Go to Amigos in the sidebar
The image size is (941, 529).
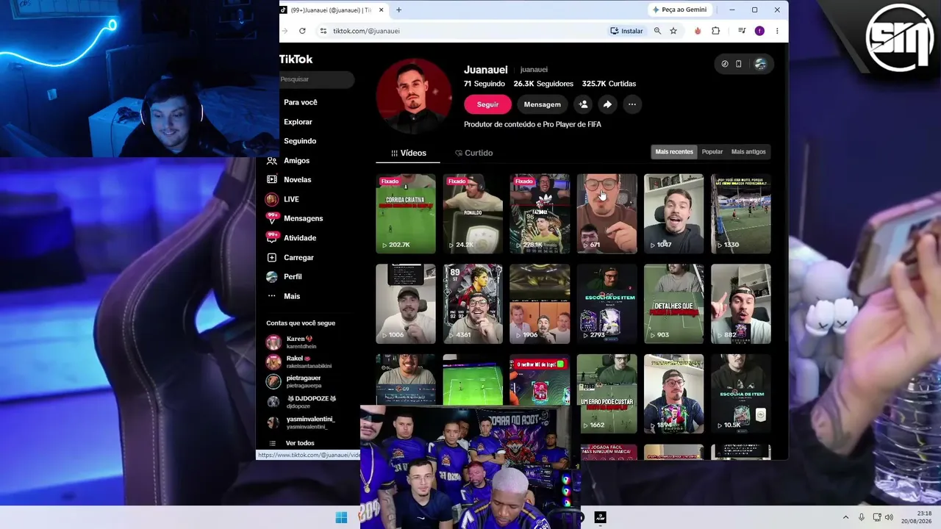(x=297, y=160)
